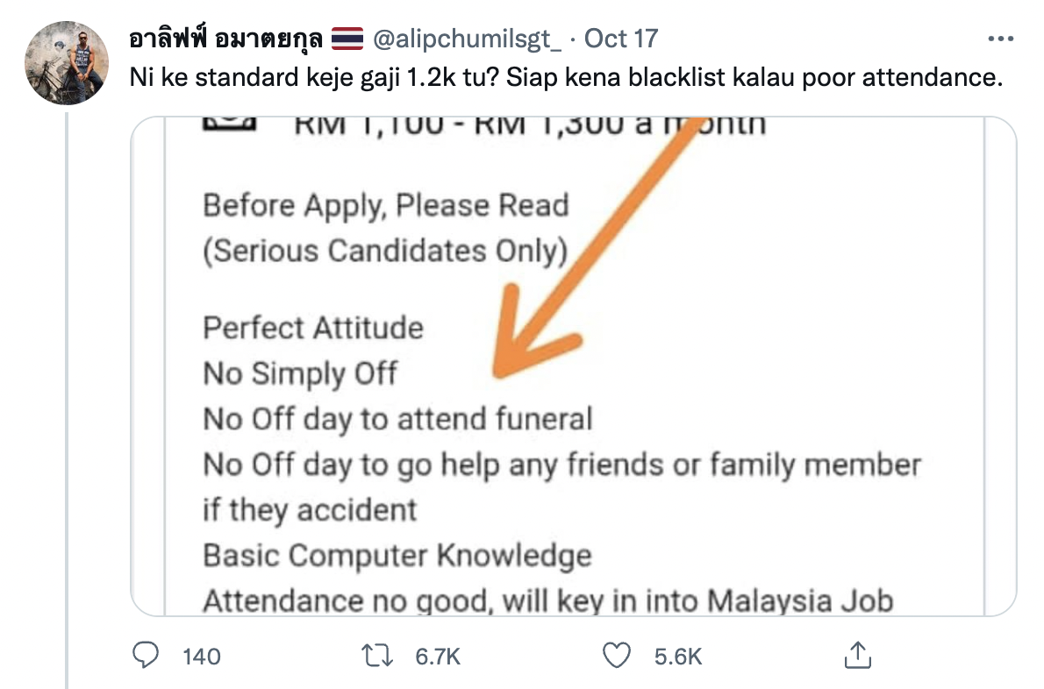Click the vertical thread line below the avatar
The width and height of the screenshot is (1044, 689).
click(x=67, y=401)
